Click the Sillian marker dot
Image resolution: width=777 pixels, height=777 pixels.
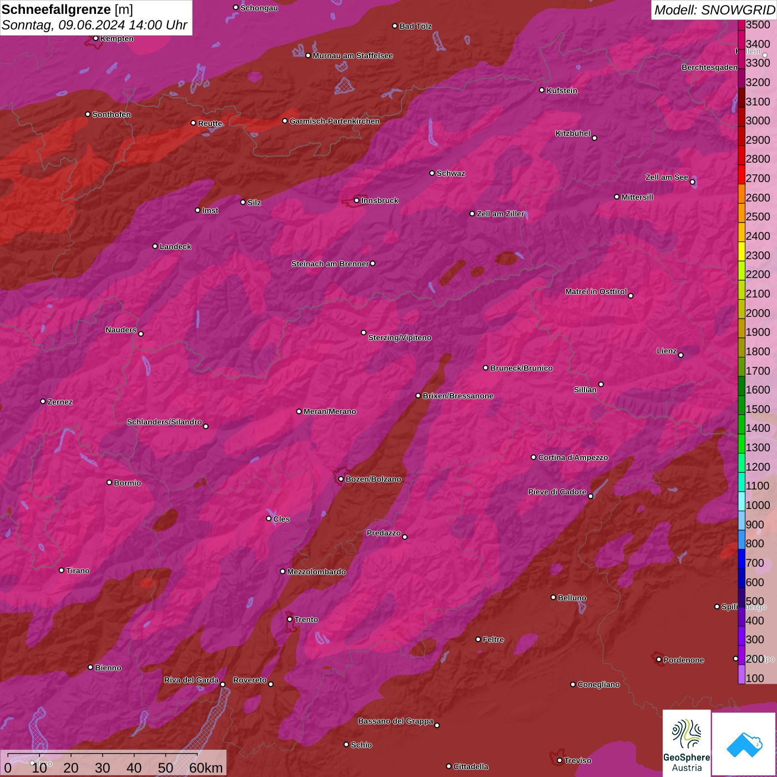coord(601,384)
